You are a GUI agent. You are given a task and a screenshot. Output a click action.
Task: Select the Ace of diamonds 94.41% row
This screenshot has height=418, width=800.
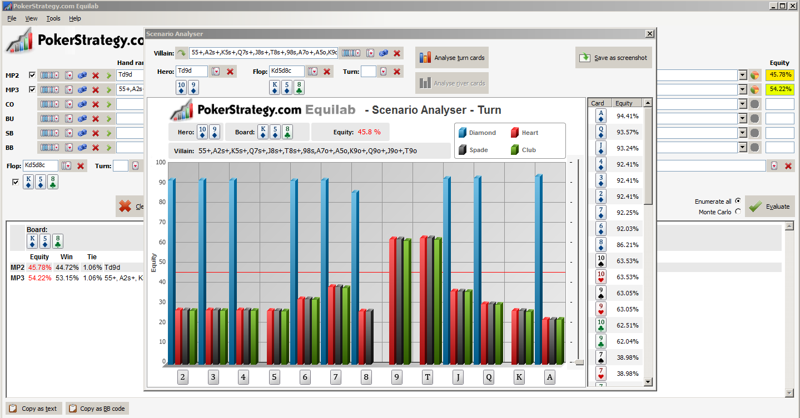(615, 116)
